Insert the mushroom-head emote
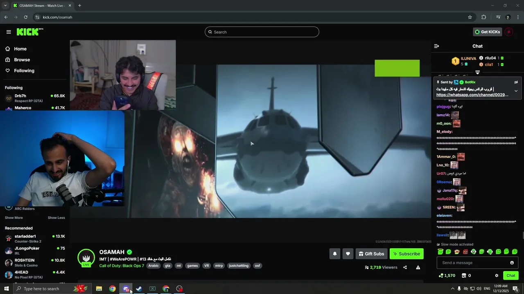The width and height of the screenshot is (524, 294). coord(457,252)
